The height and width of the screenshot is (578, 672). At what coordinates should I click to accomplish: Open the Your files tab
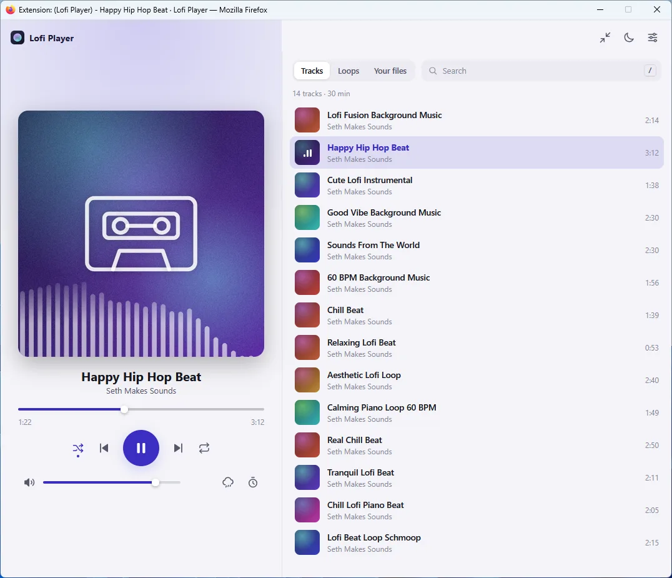coord(390,71)
